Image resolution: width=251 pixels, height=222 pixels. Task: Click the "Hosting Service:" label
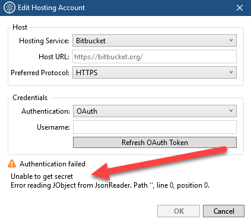pos(44,41)
